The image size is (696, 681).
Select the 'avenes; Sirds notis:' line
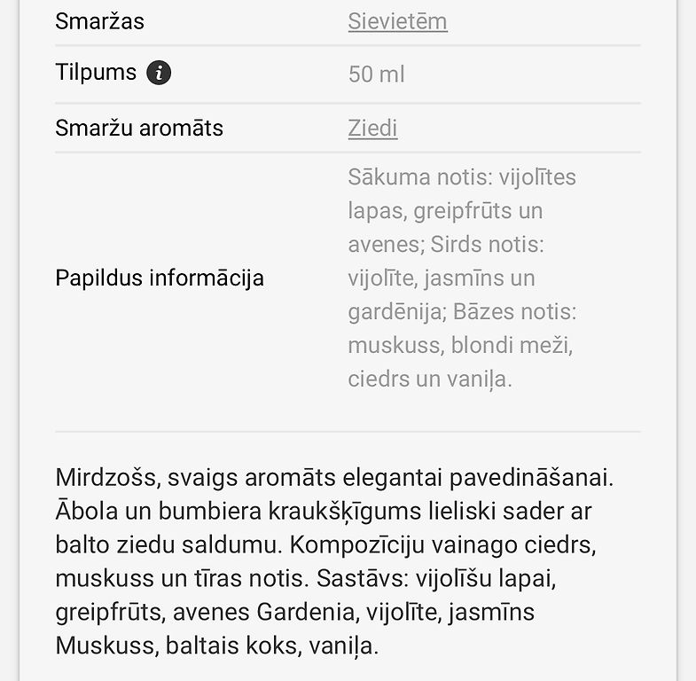point(446,244)
